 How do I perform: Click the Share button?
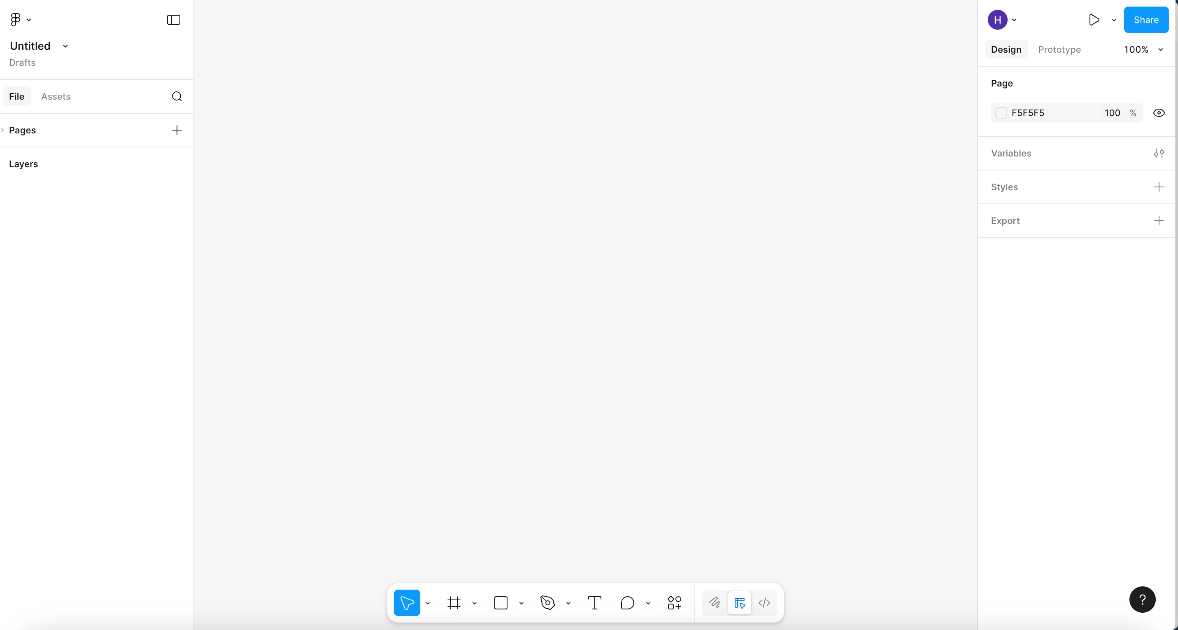point(1145,20)
